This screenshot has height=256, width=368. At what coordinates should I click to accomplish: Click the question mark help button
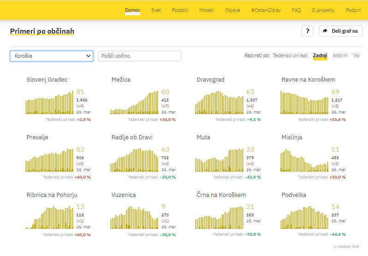[307, 31]
